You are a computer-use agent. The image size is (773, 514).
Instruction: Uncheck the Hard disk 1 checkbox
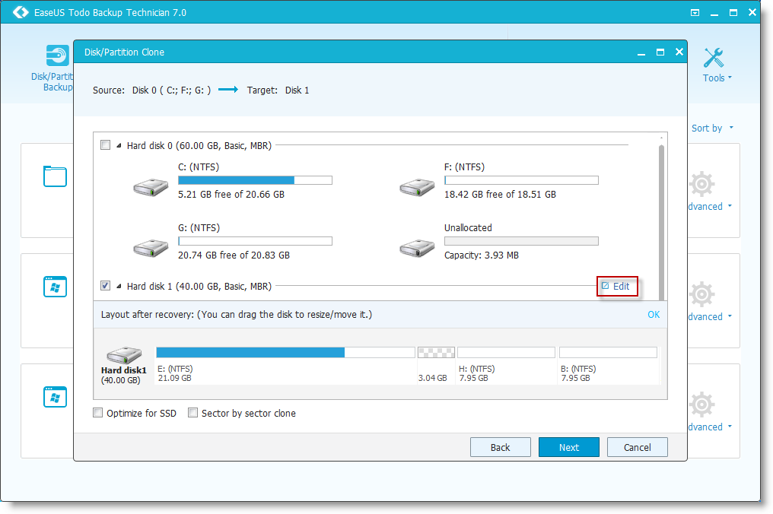pyautogui.click(x=105, y=285)
